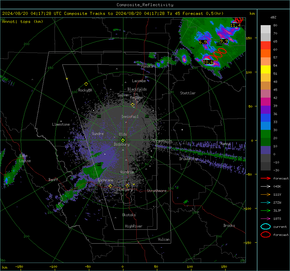Image resolution: width=290 pixels, height=271 pixels.
Task: Click the Stettler town label
Action: click(x=188, y=93)
